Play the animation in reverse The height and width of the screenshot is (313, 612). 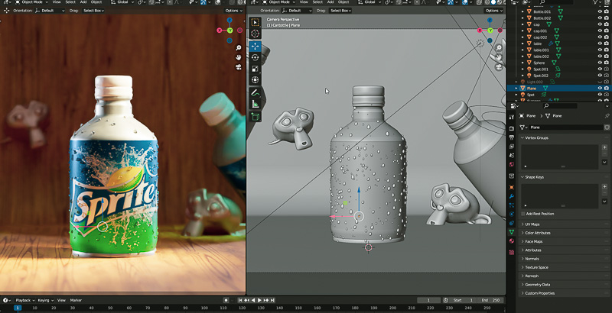(x=253, y=300)
